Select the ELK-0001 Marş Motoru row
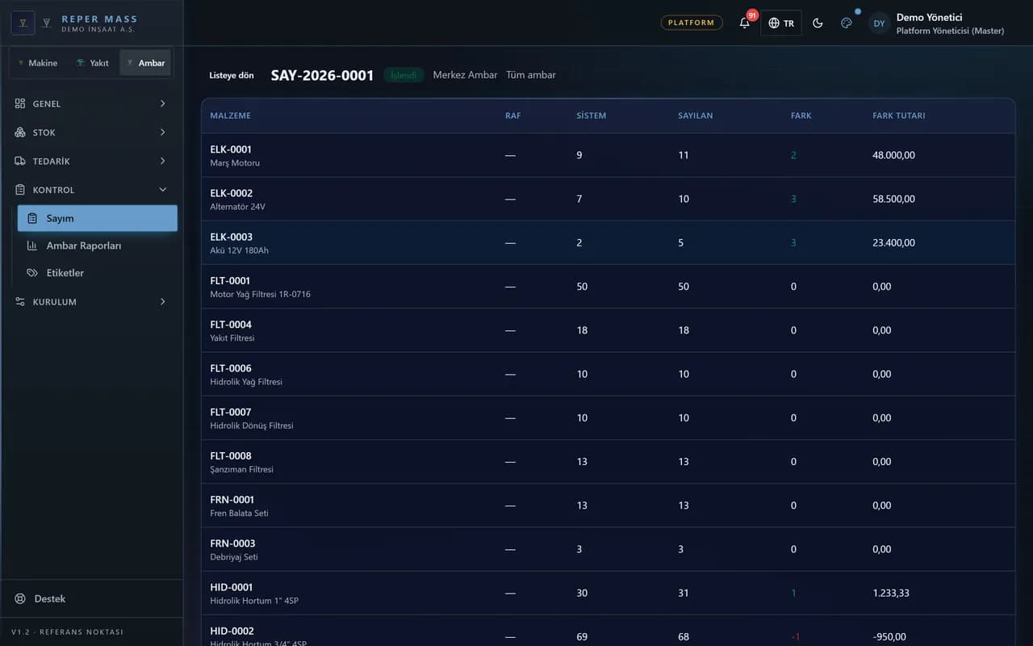The image size is (1033, 646). [608, 155]
